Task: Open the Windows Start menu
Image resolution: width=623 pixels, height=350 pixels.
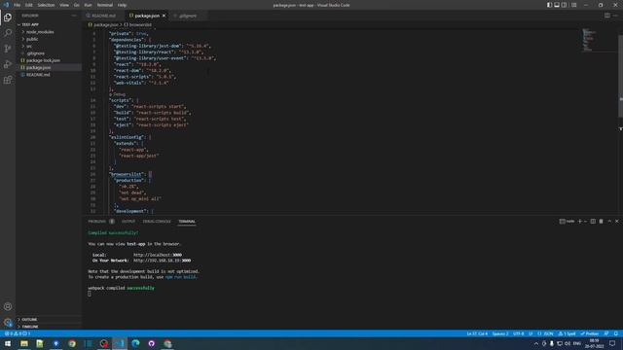Action: [x=8, y=343]
